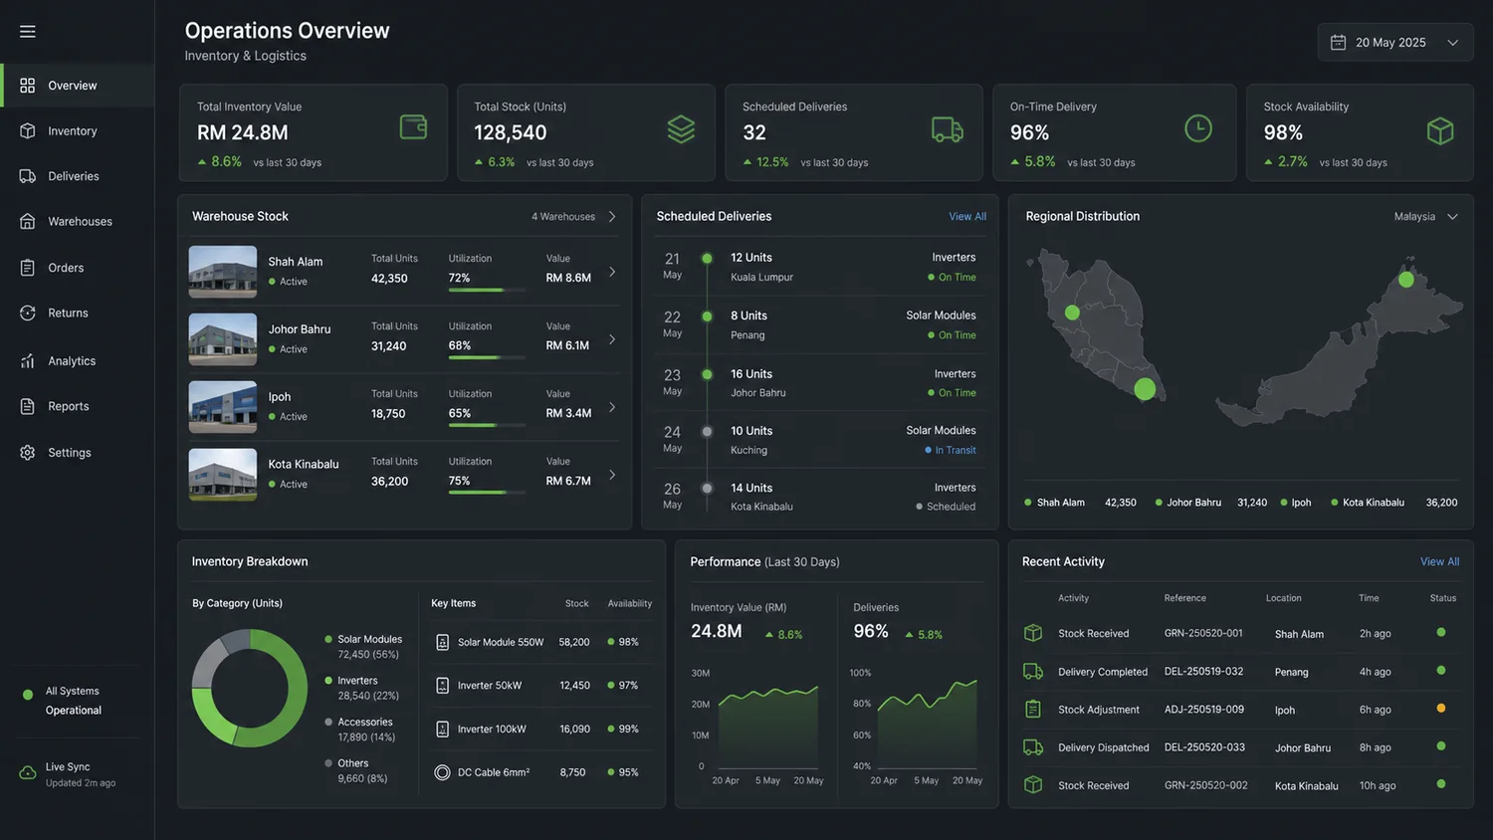Select Overview in the sidebar menu
Viewport: 1493px width, 840px height.
pos(78,86)
